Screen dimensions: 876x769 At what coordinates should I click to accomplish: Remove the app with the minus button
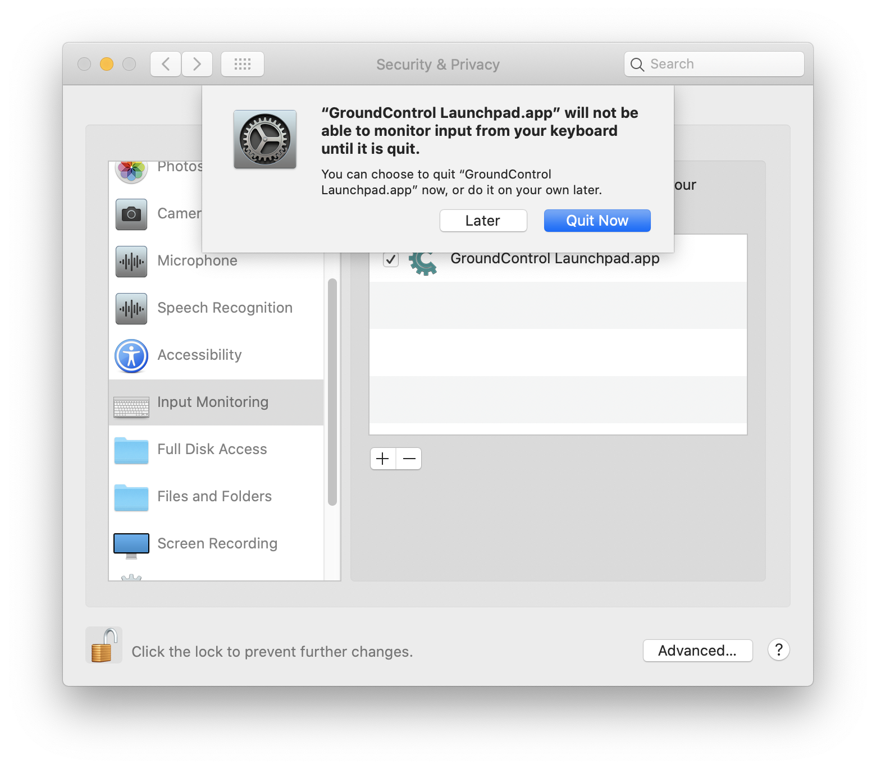(x=409, y=459)
